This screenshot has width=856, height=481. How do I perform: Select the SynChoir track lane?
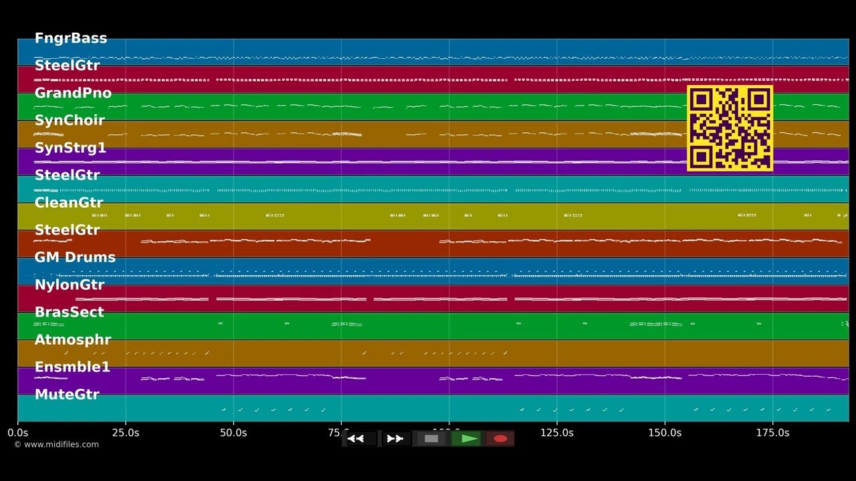click(433, 134)
